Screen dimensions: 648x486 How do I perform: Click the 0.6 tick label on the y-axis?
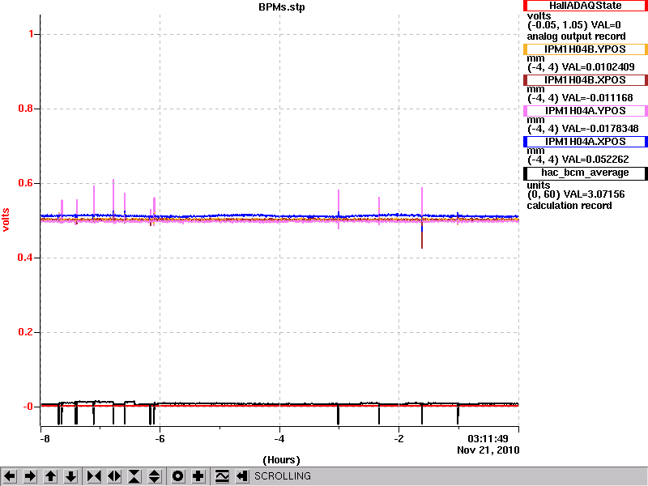pos(26,183)
